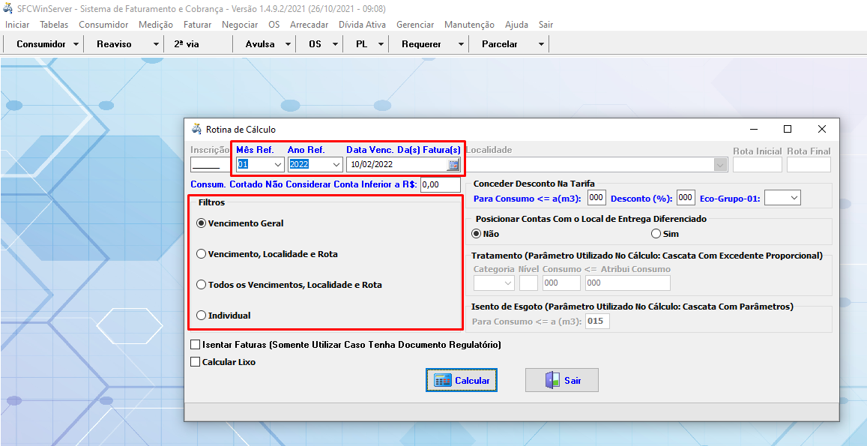
Task: Select the Vencimento Geral radio option
Action: coord(201,223)
